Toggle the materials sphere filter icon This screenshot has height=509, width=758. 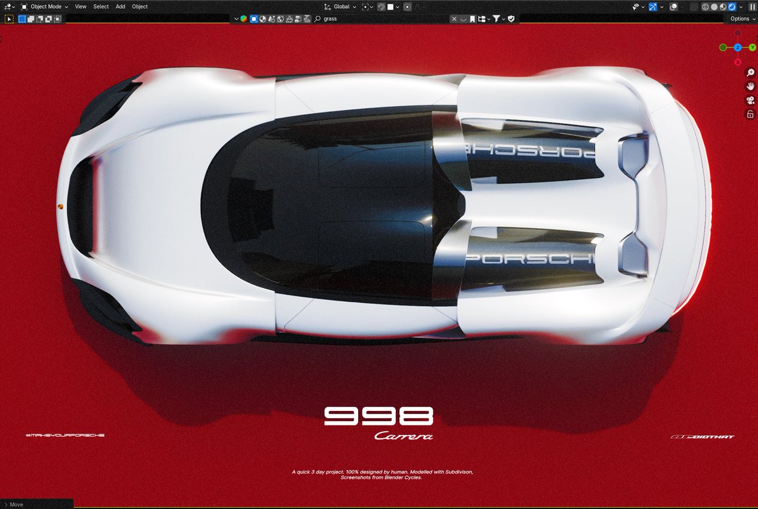[x=262, y=19]
